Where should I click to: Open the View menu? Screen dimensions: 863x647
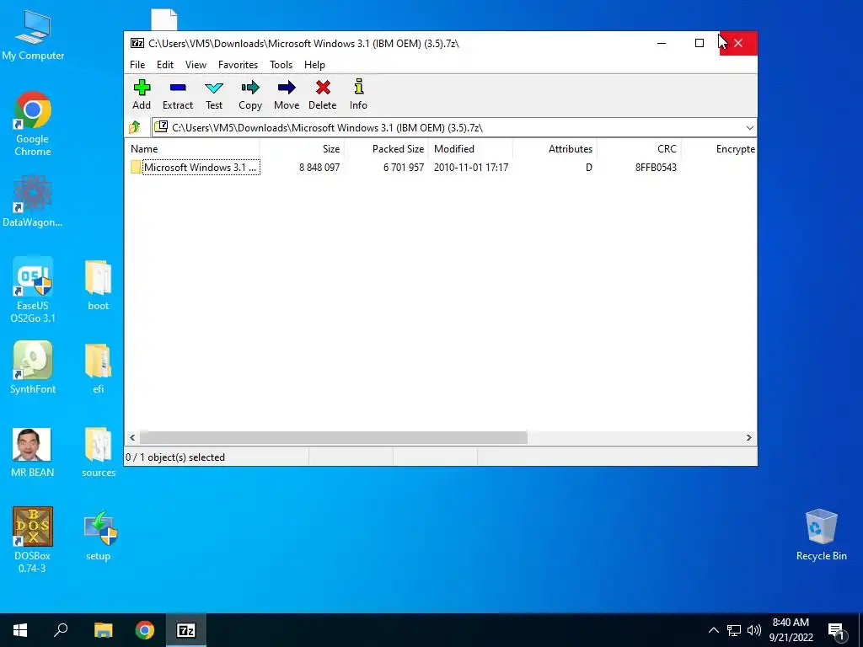tap(196, 64)
